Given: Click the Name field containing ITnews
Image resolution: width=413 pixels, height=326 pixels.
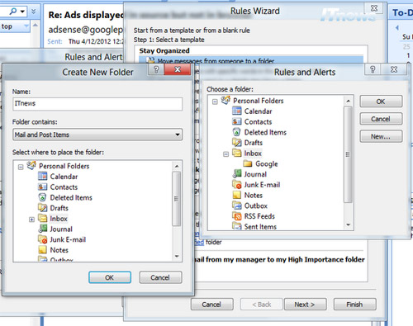Looking at the screenshot, I should 97,104.
